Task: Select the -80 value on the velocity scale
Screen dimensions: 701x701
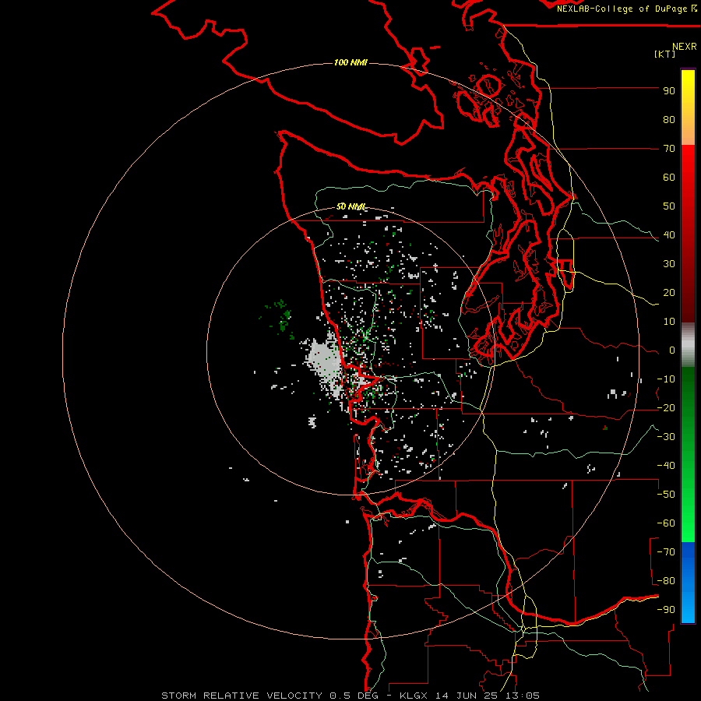Action: tap(666, 581)
